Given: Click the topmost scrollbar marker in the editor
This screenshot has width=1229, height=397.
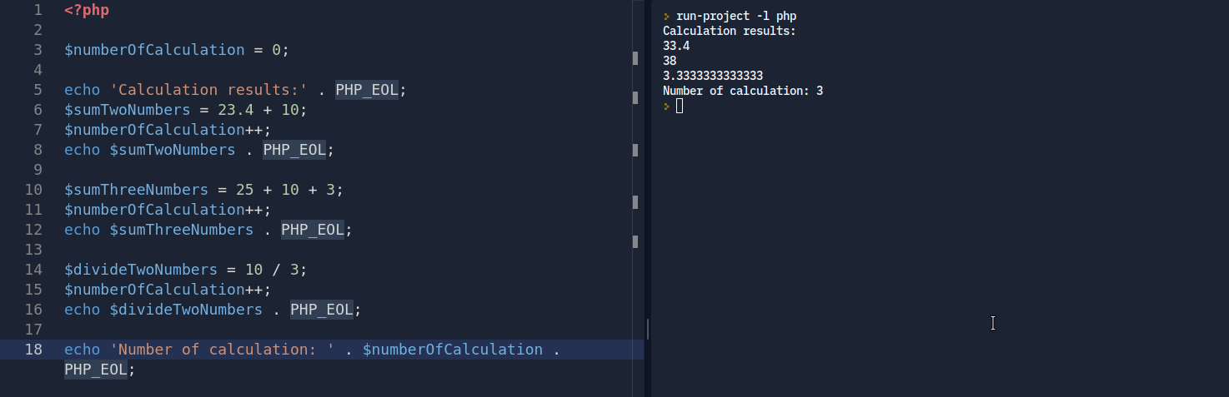Looking at the screenshot, I should coord(635,58).
